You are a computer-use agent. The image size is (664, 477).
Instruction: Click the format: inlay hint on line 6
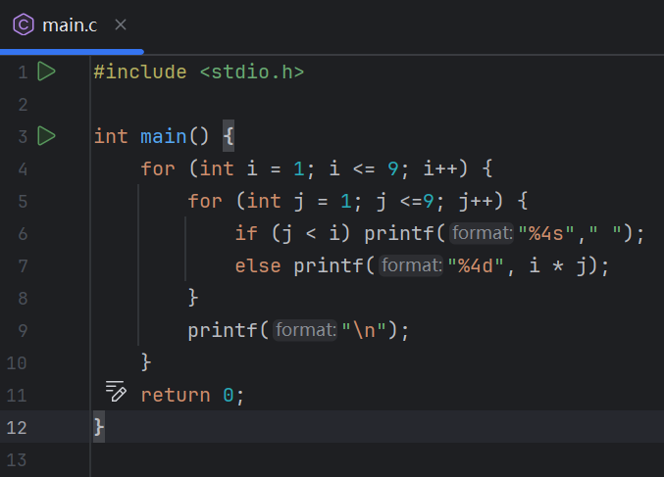[481, 234]
